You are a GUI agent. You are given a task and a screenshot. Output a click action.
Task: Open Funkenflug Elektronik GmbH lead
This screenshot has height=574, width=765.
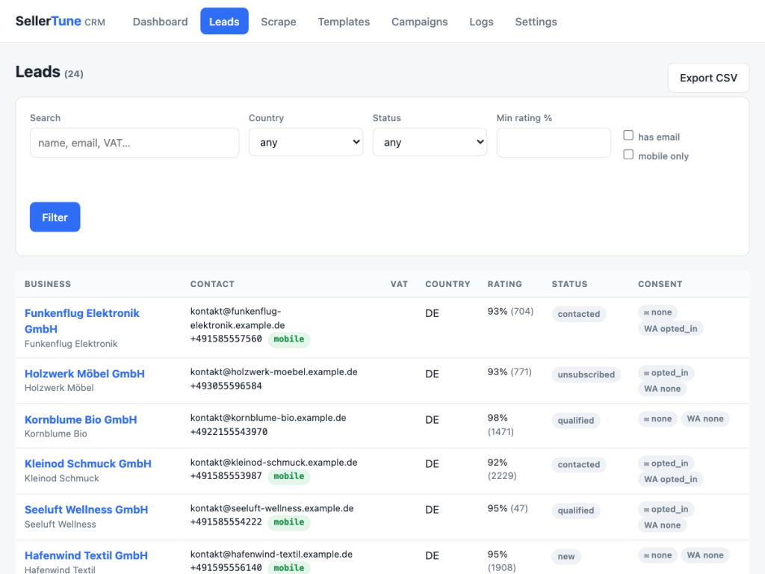pyautogui.click(x=82, y=321)
